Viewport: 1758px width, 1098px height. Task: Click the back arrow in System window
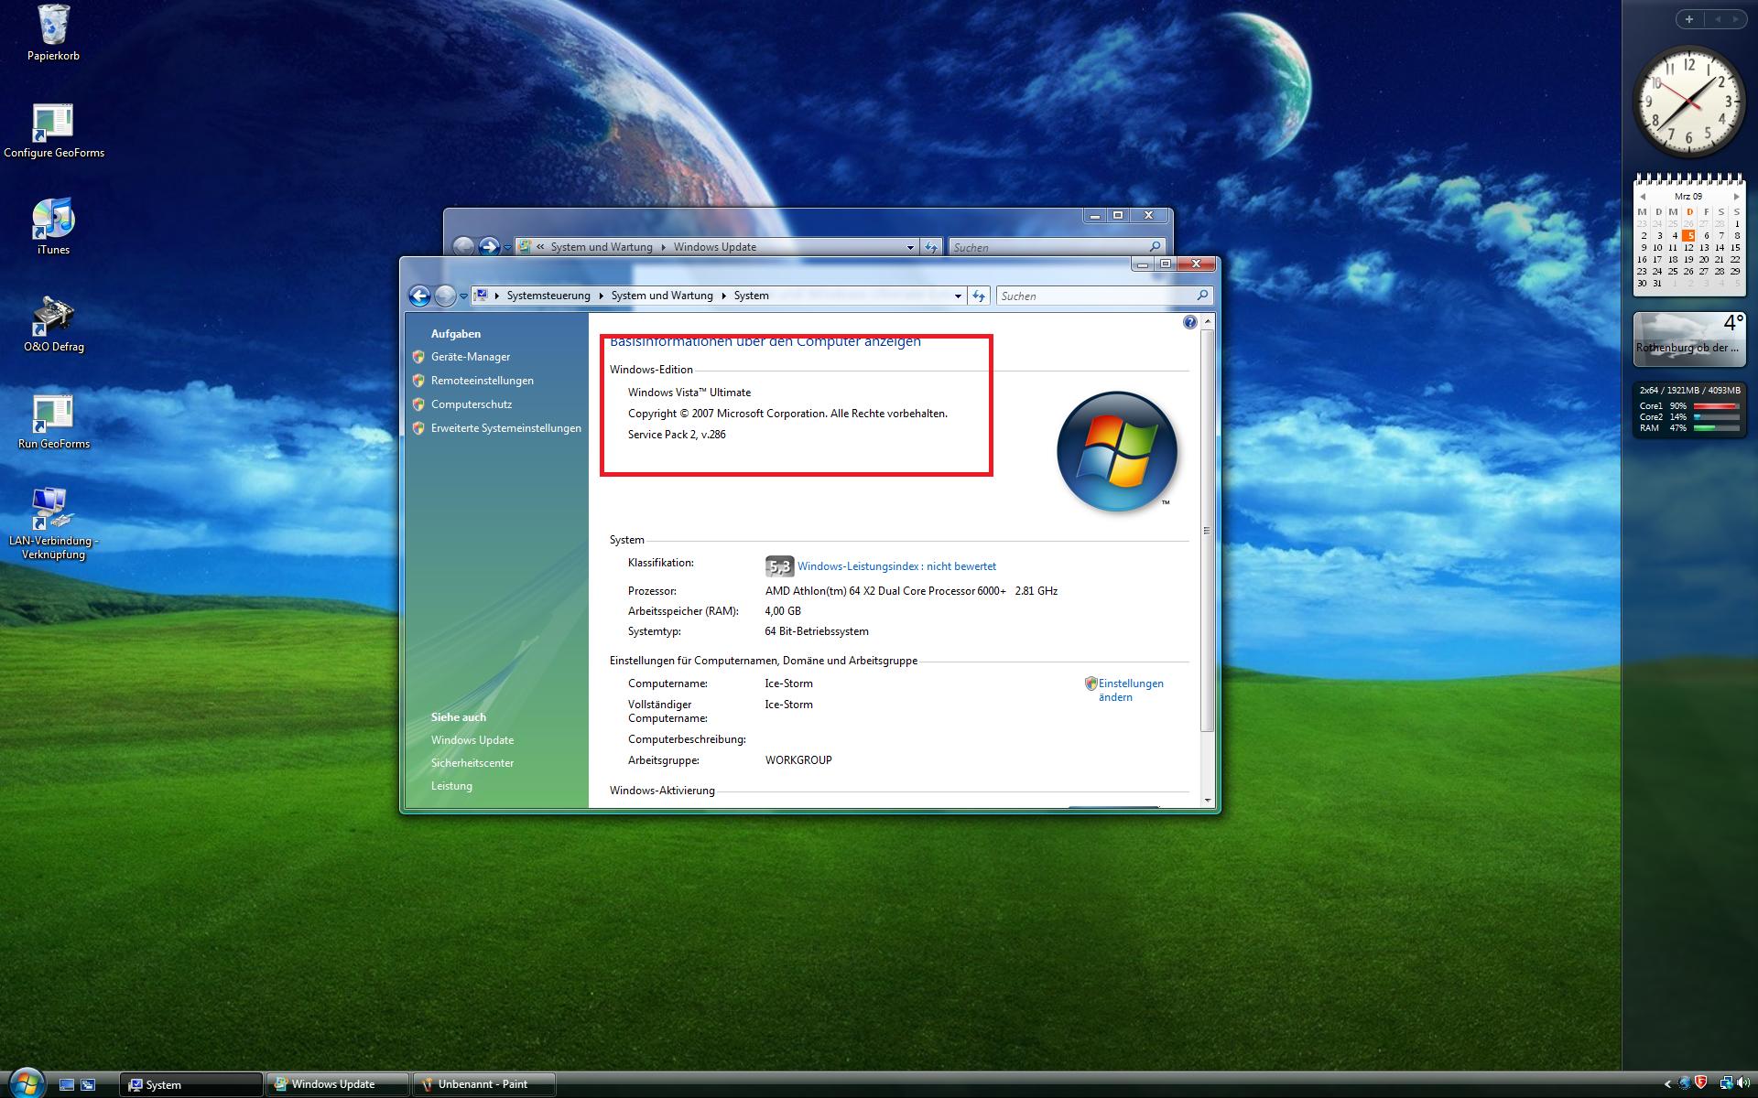[419, 296]
